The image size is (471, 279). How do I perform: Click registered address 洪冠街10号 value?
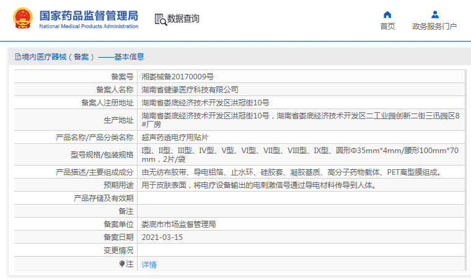tap(205, 103)
